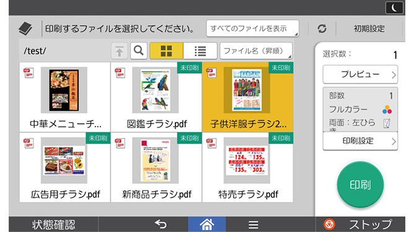Tap the sleep mode moon icon
This screenshot has height=232, width=414.
tap(394, 7)
